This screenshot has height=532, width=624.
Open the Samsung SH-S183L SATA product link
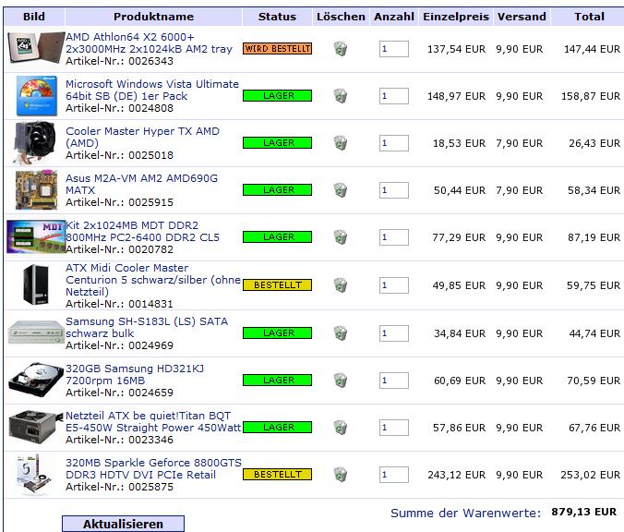(147, 327)
